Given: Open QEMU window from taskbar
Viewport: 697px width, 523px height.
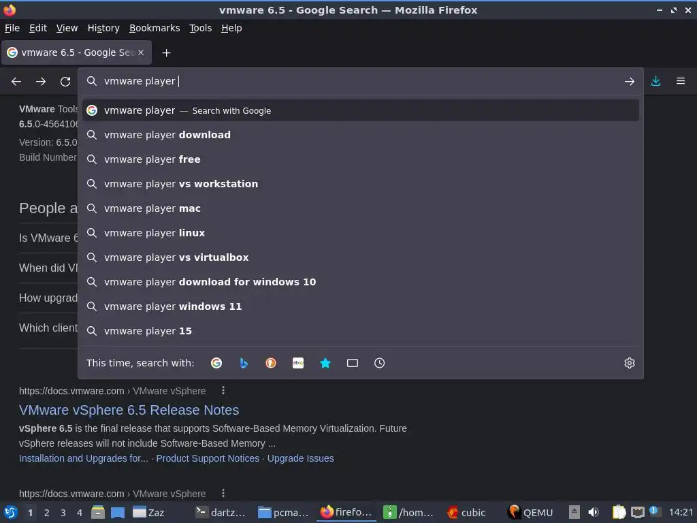Looking at the screenshot, I should point(531,513).
